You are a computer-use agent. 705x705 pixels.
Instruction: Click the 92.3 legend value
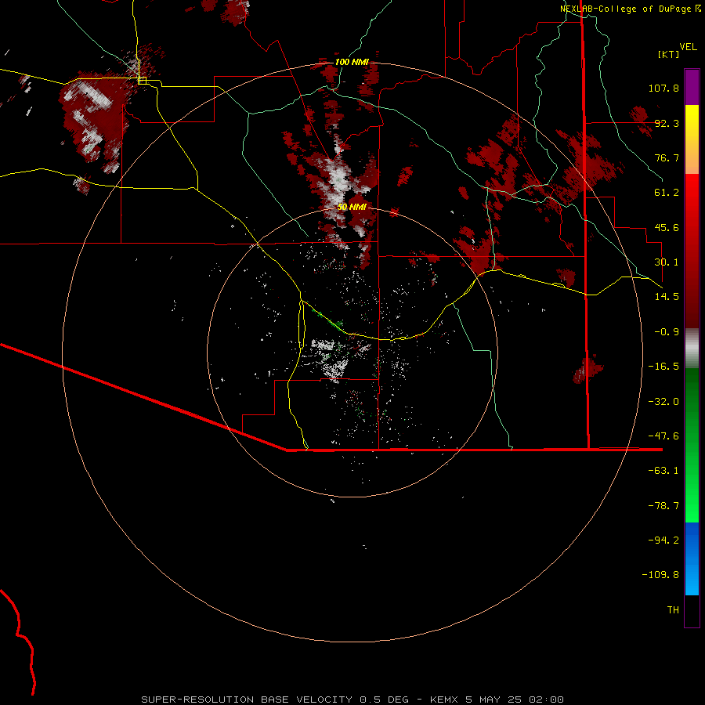[667, 123]
